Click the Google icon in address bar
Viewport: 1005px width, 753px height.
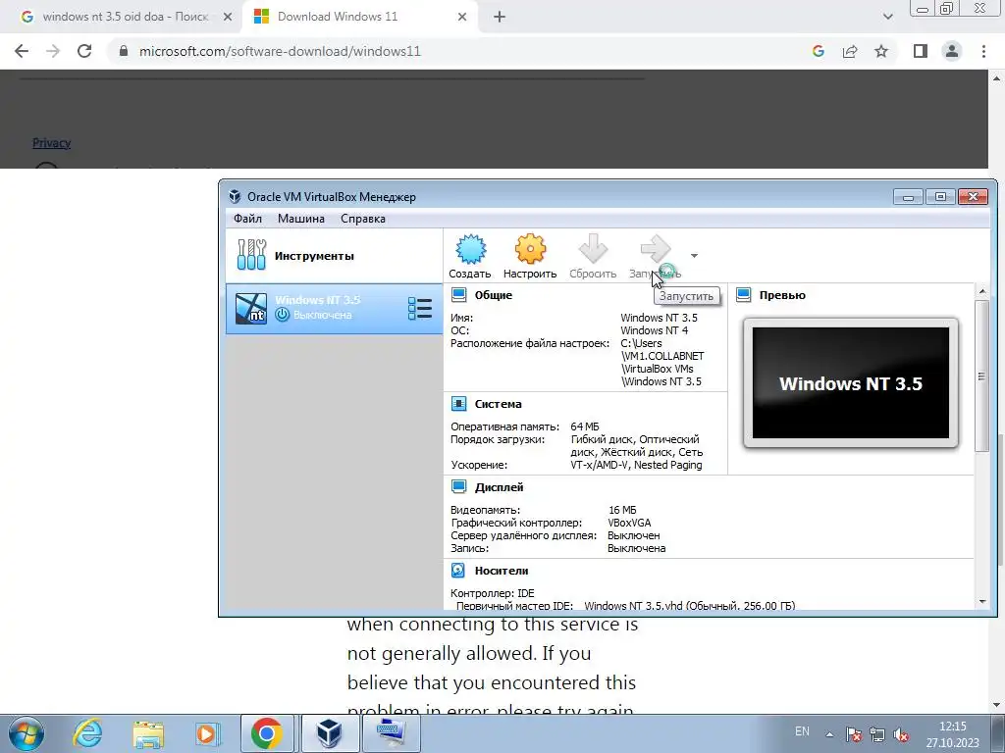pyautogui.click(x=819, y=51)
